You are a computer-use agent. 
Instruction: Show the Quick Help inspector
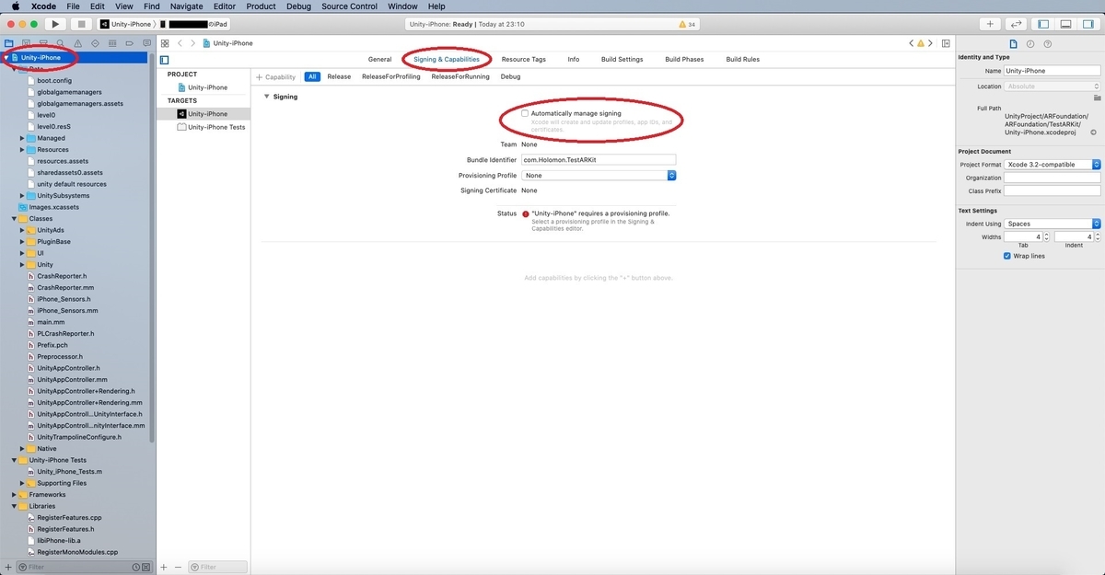[1048, 43]
